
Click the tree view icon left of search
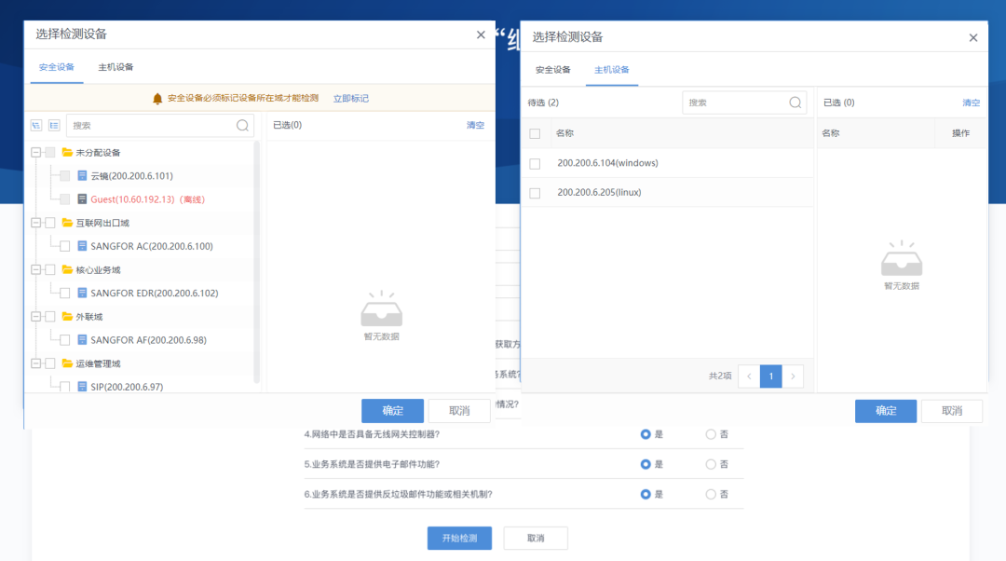(36, 125)
